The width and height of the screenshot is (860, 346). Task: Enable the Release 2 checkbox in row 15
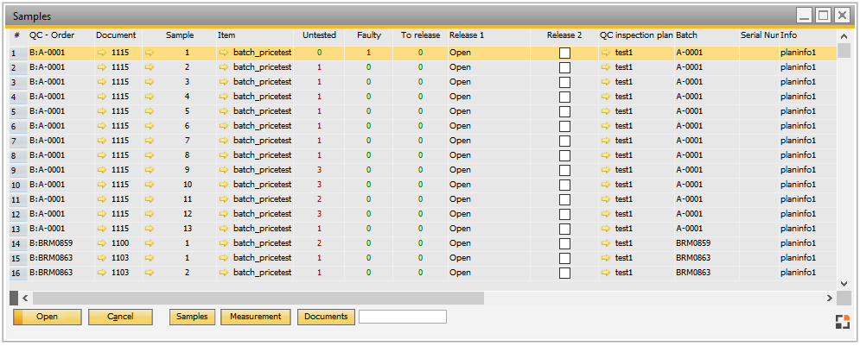564,258
